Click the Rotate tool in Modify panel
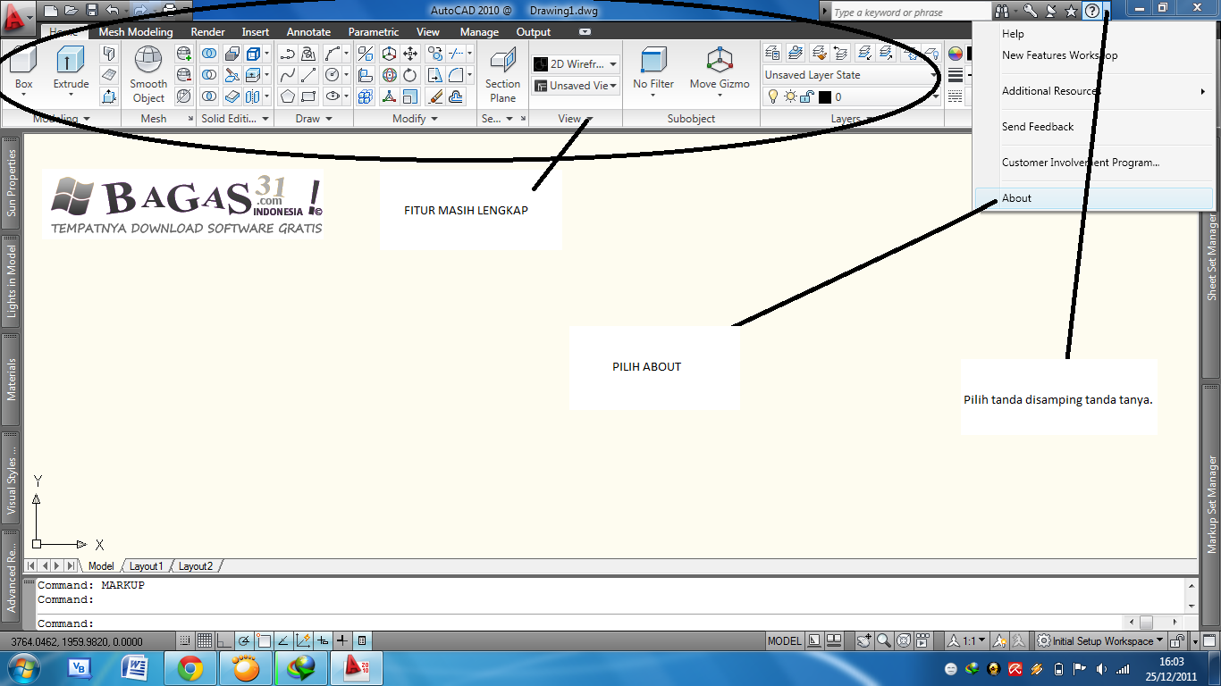The height and width of the screenshot is (686, 1221). (x=410, y=75)
